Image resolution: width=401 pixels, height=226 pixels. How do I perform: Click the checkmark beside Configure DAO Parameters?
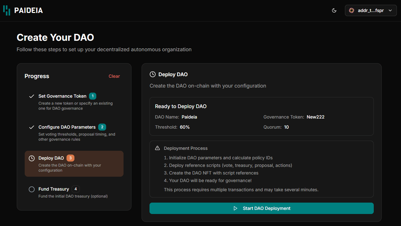(31, 127)
